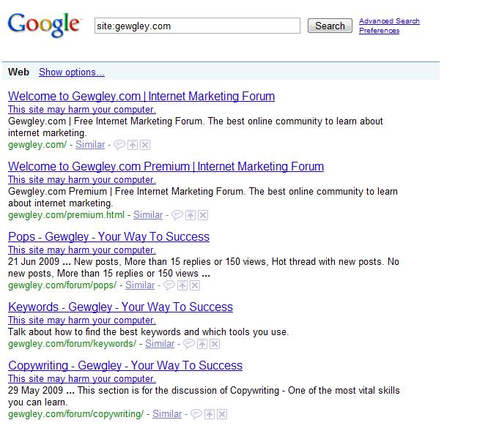This screenshot has width=488, height=431.
Task: Open Similar link for forum/copywriting/ result
Action: [x=167, y=414]
